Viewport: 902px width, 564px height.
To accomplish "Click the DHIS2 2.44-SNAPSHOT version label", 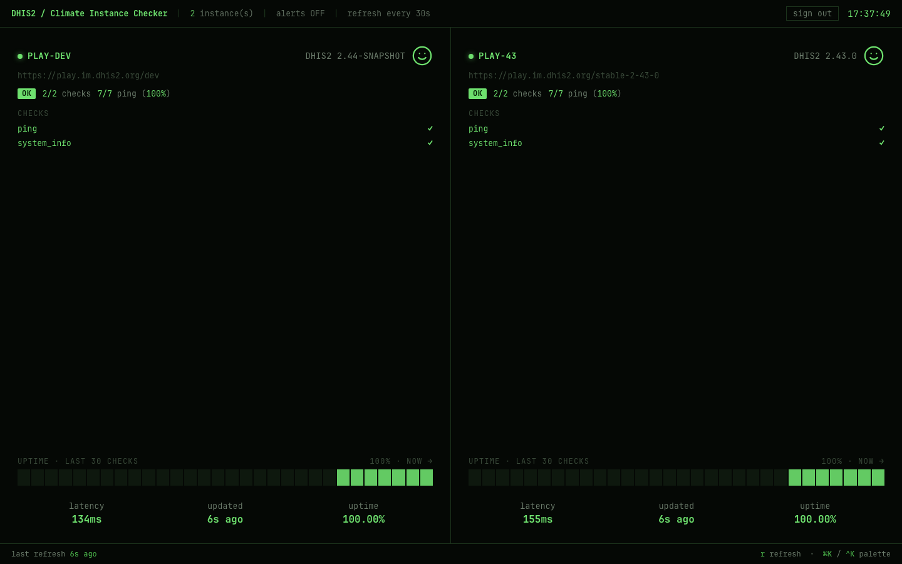I will 355,56.
